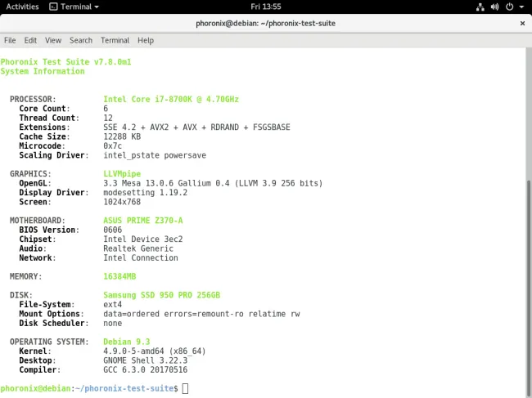
Task: Click the Core Count label
Action: [x=44, y=109]
